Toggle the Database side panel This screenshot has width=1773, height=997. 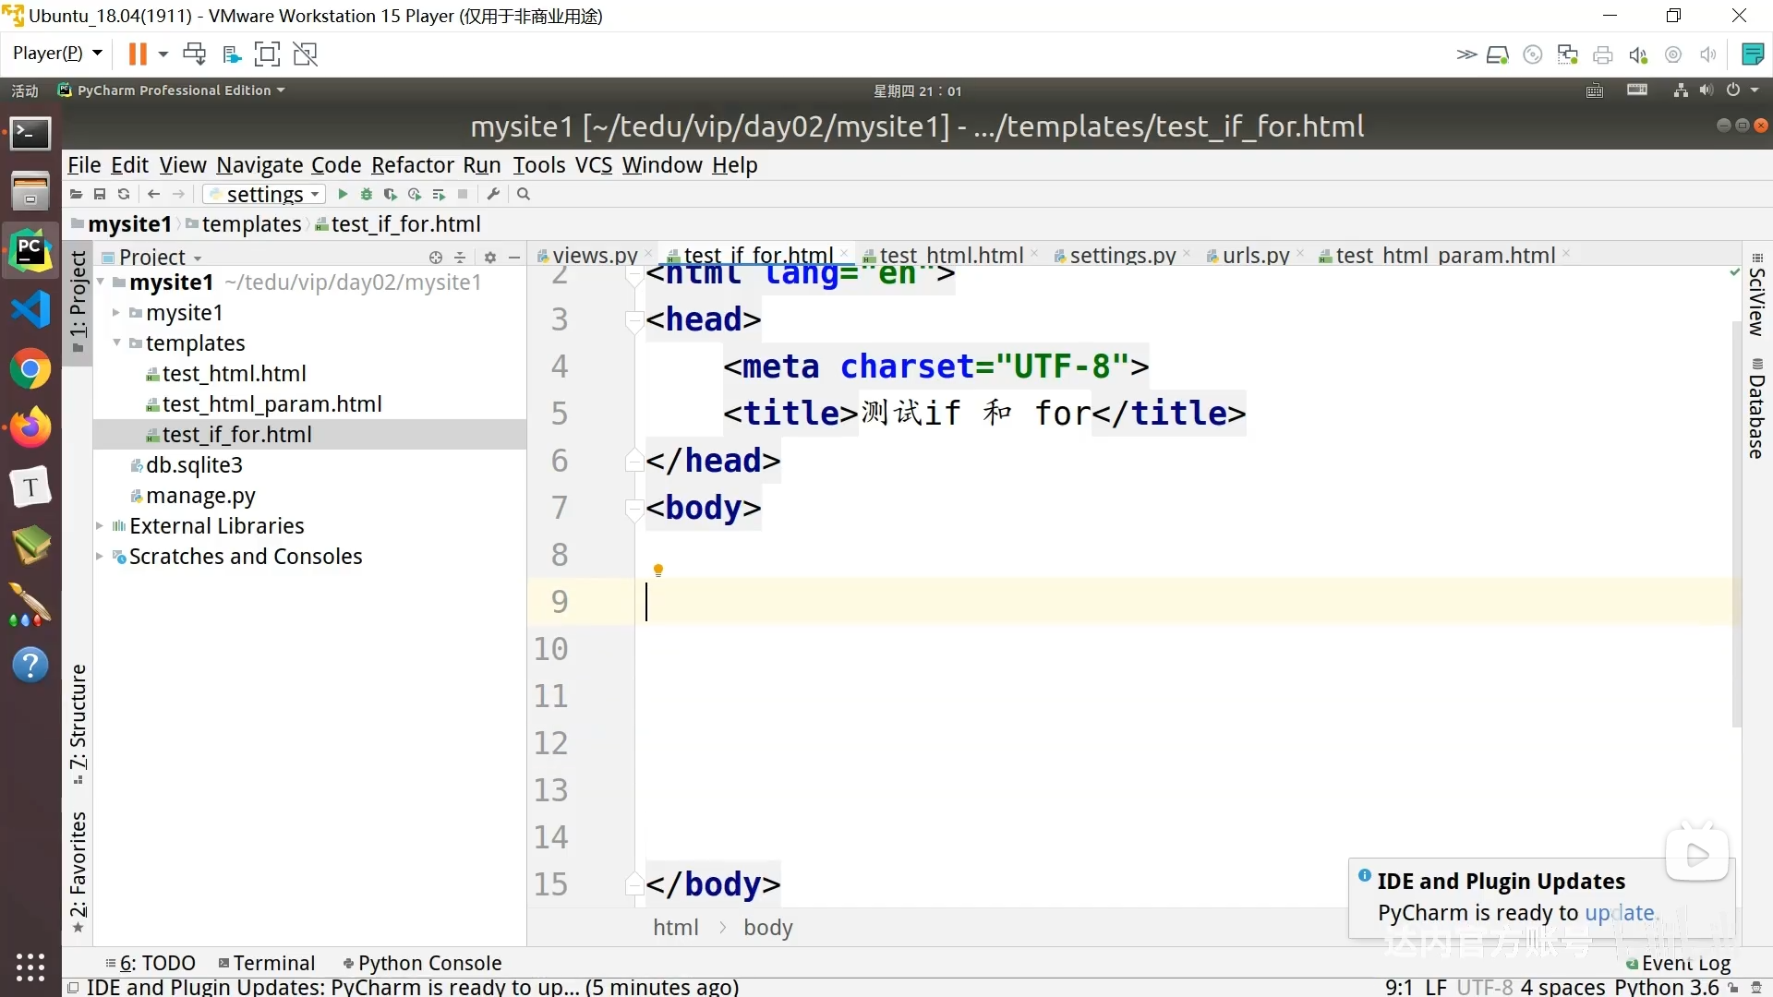1756,411
